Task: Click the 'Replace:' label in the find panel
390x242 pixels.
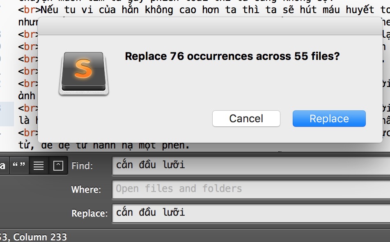Action: [89, 213]
